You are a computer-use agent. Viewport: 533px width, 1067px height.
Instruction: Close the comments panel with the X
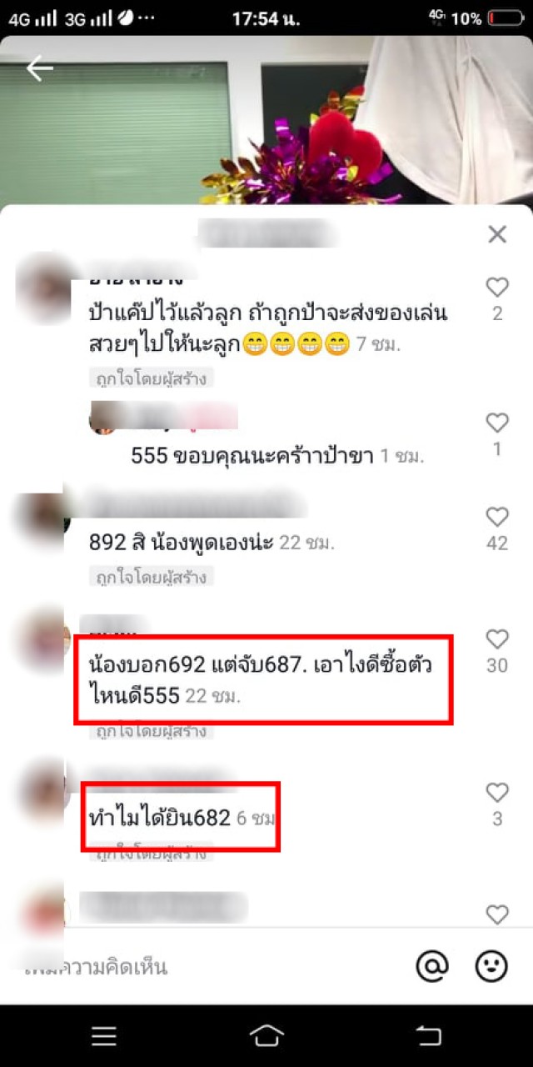497,234
